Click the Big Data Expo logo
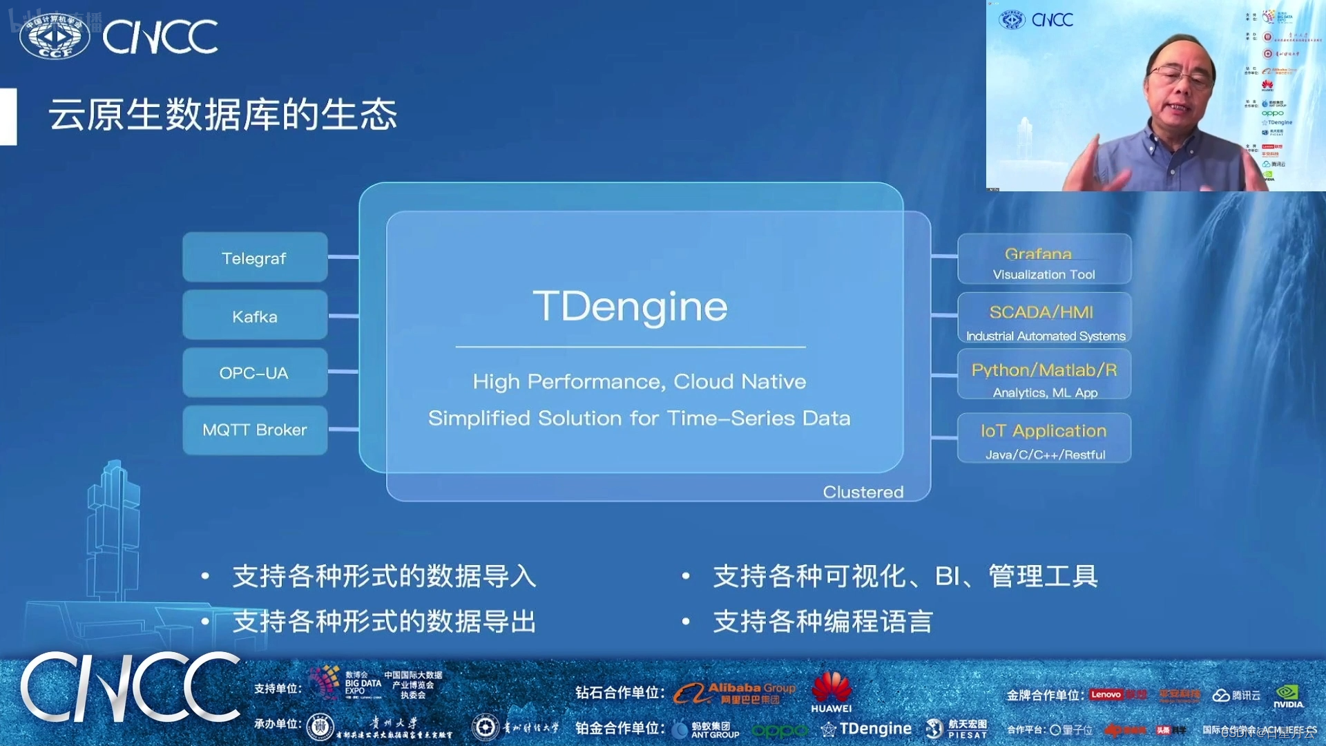This screenshot has width=1326, height=746. (345, 683)
